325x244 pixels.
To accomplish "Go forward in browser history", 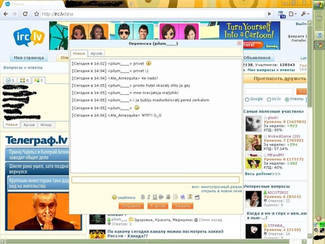I will click(14, 14).
